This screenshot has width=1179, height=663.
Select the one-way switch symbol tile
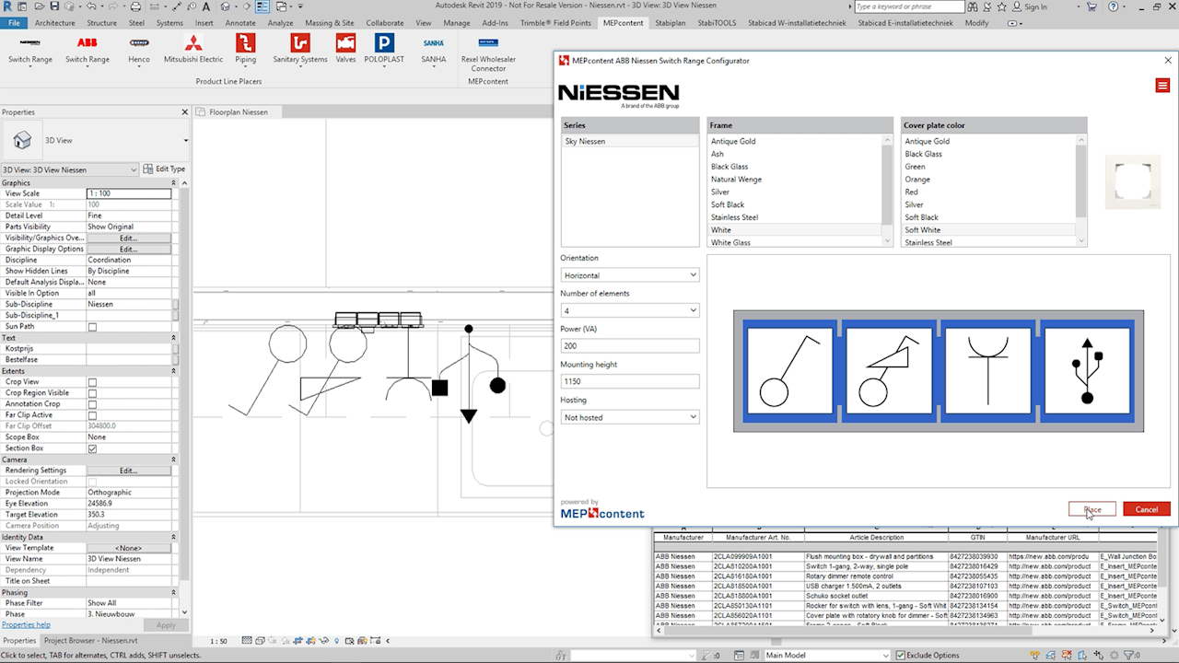click(791, 371)
